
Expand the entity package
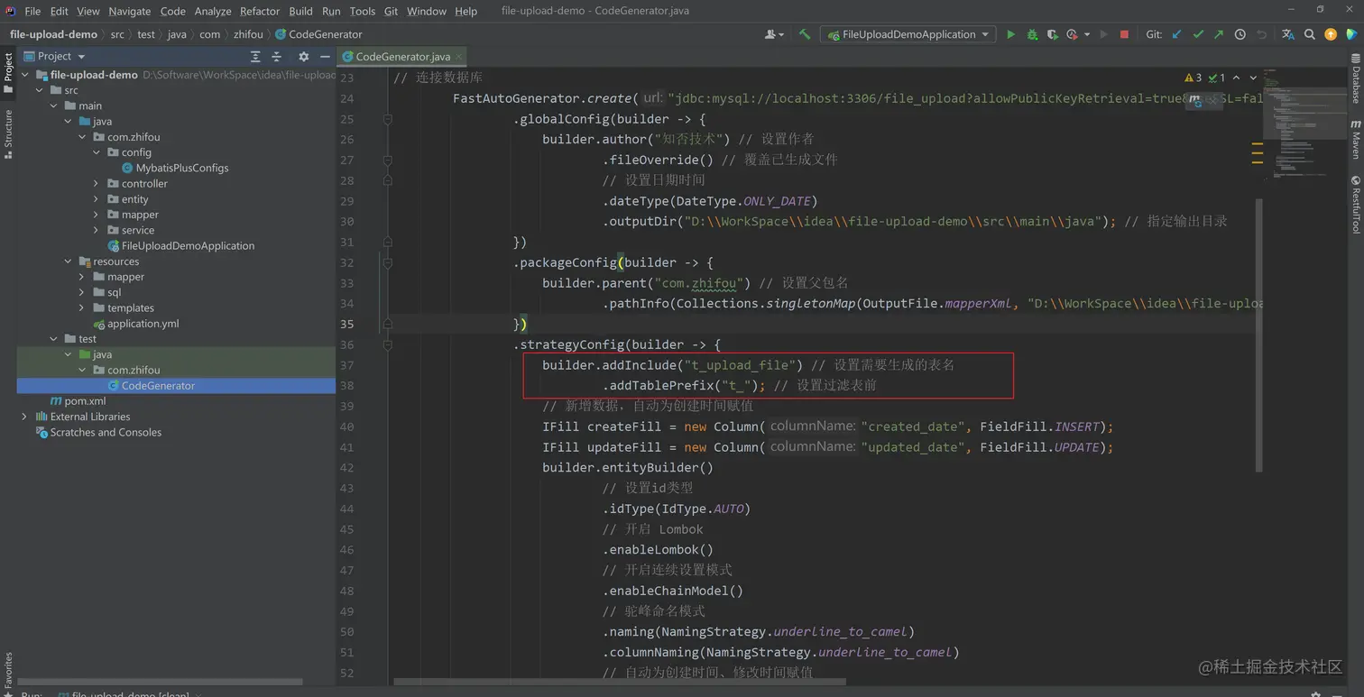[97, 199]
